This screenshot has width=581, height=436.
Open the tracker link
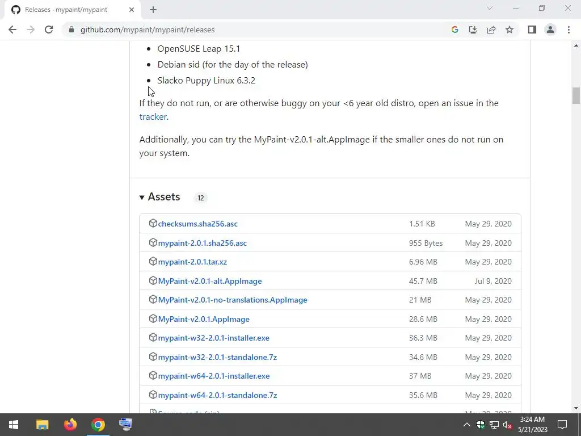click(x=153, y=117)
